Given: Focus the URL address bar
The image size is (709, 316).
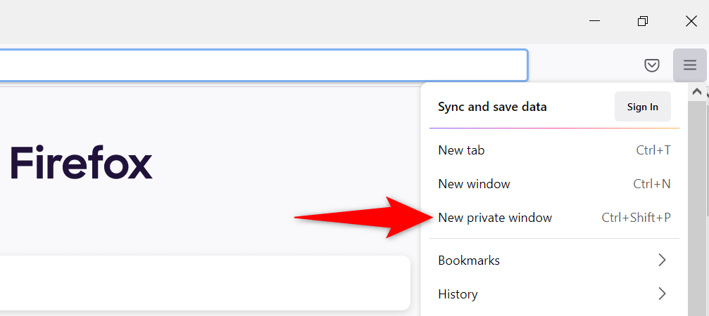Looking at the screenshot, I should point(261,65).
